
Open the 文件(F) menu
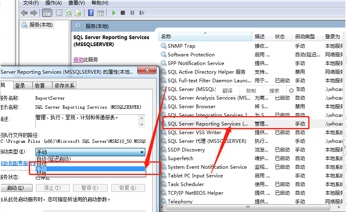[x=31, y=3]
